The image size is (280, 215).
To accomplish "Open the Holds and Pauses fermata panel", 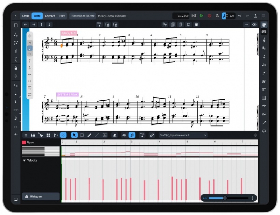I will pos(264,106).
